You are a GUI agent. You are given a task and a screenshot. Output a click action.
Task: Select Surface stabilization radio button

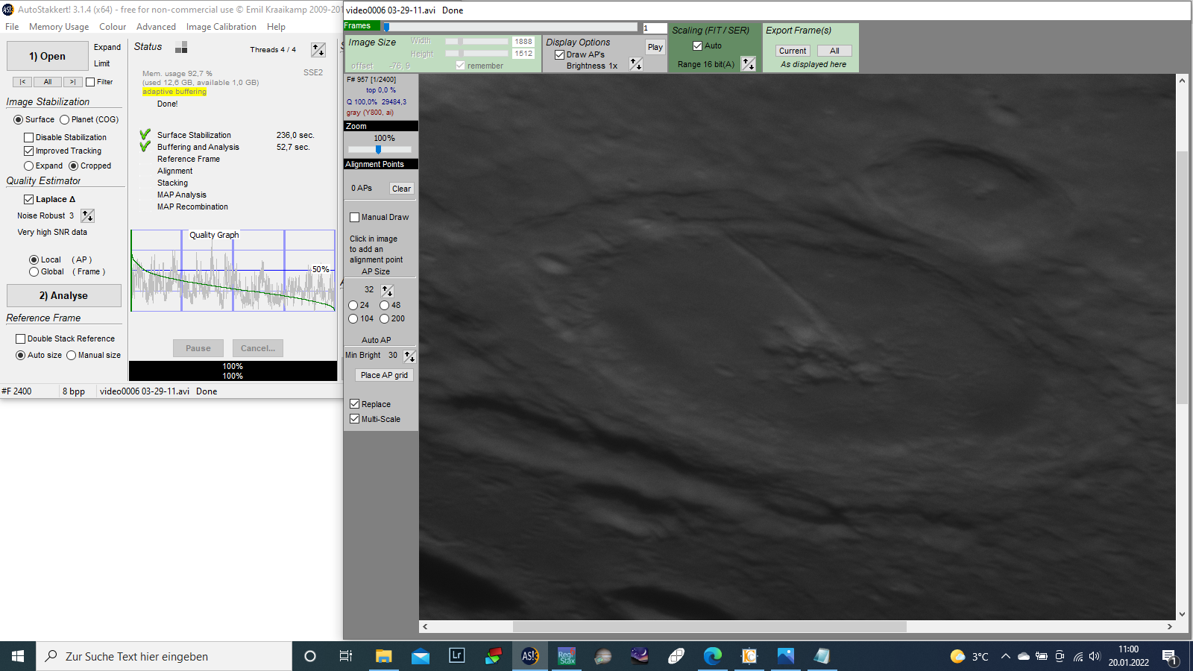click(18, 119)
